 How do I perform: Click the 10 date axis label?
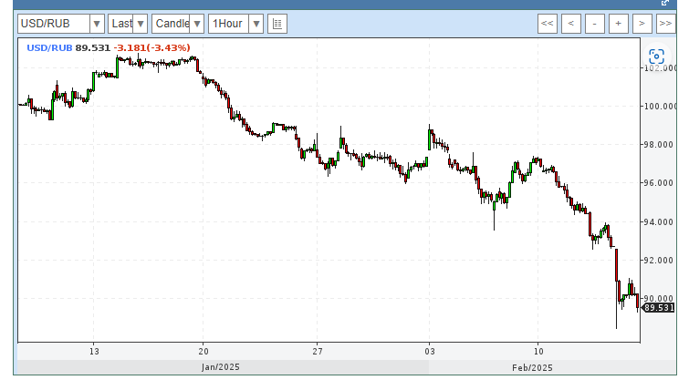[x=538, y=352]
